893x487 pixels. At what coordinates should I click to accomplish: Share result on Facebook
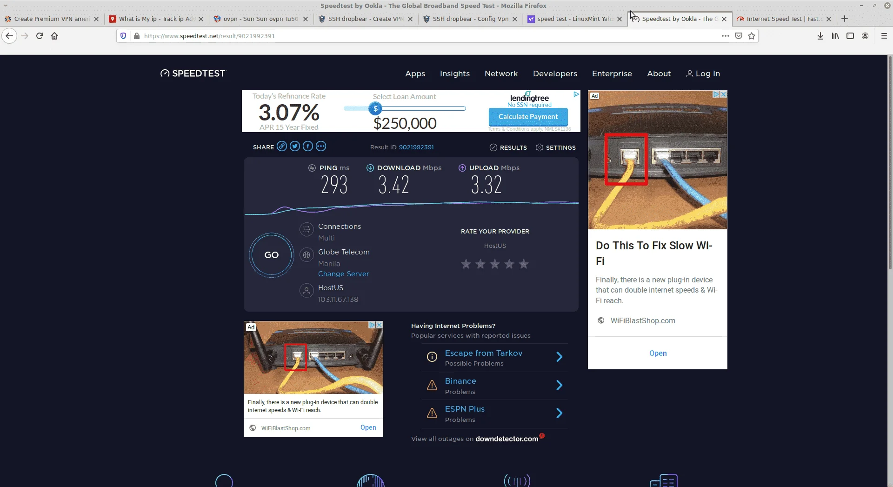tap(308, 147)
